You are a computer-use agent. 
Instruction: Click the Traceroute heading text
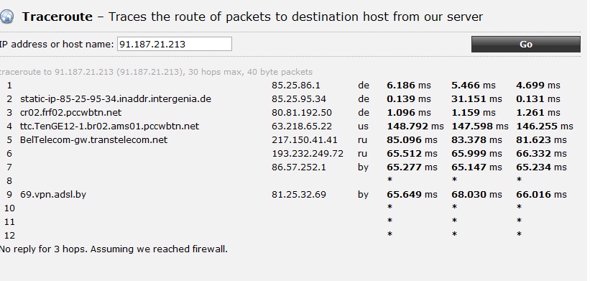[57, 17]
